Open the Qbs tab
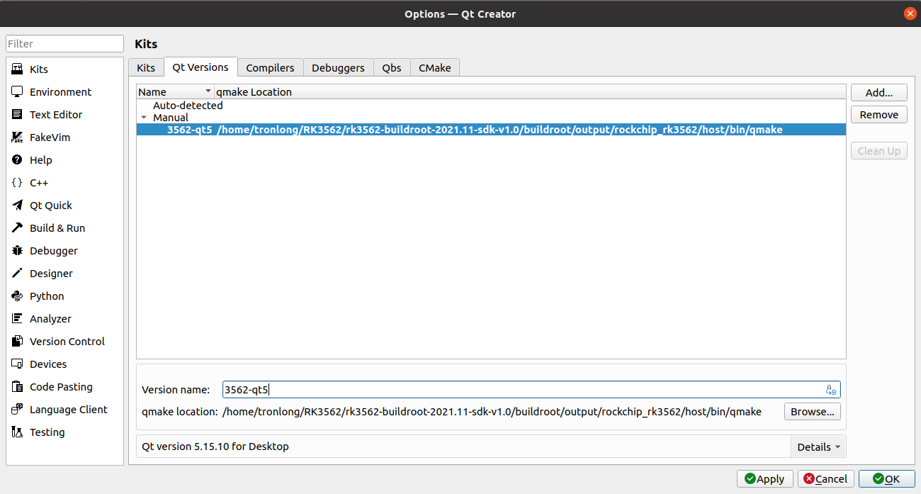The image size is (921, 494). tap(392, 68)
